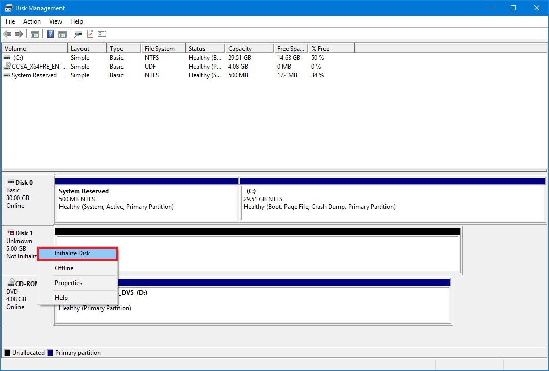This screenshot has height=371, width=549.
Task: Click the Disk 0 drive icon
Action: (11, 182)
